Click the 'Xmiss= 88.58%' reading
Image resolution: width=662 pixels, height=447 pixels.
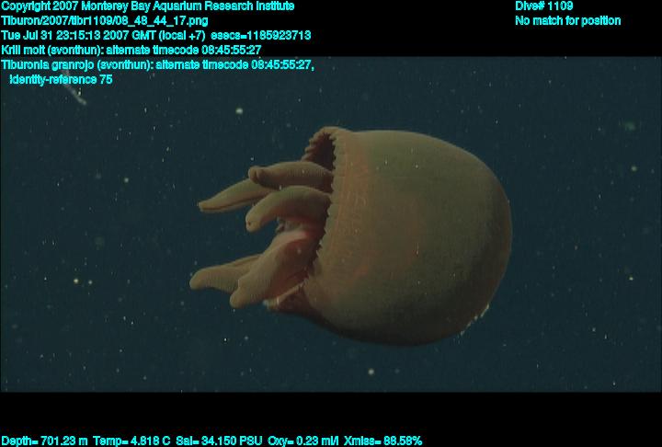382,441
